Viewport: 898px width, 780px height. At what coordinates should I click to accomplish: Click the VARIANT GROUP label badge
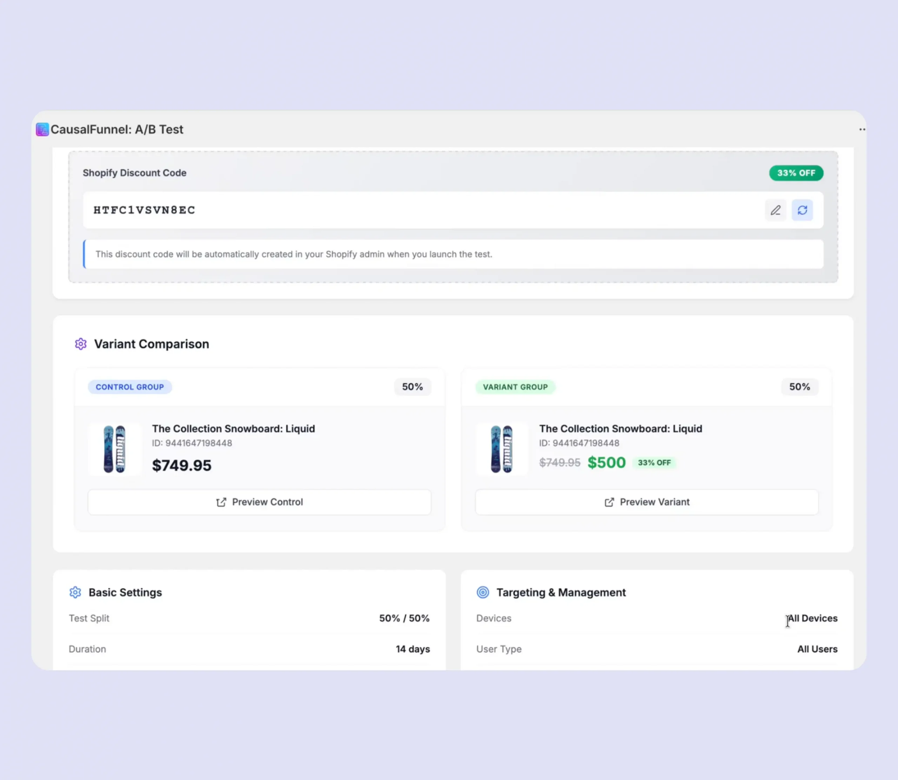[515, 387]
